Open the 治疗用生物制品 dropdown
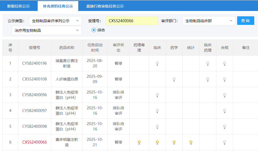 pyautogui.click(x=47, y=30)
